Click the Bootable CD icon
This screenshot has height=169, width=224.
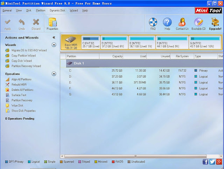coord(198,22)
